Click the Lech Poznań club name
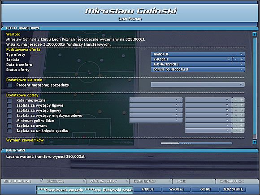260x195 pixels. pyautogui.click(x=130, y=19)
